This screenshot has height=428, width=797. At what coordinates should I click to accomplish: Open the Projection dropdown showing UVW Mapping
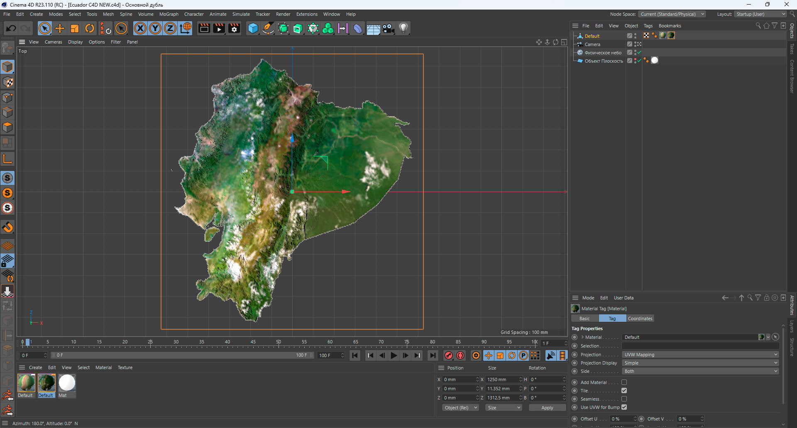point(700,355)
